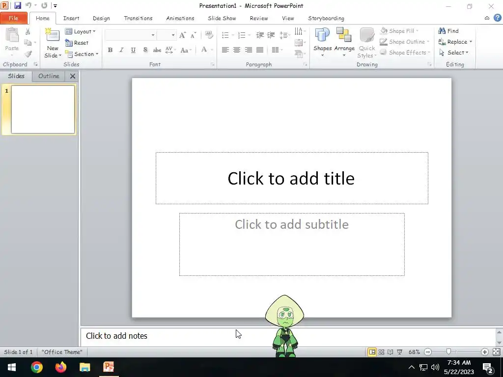Start Slide Show from status bar
This screenshot has height=377, width=503.
pos(400,352)
